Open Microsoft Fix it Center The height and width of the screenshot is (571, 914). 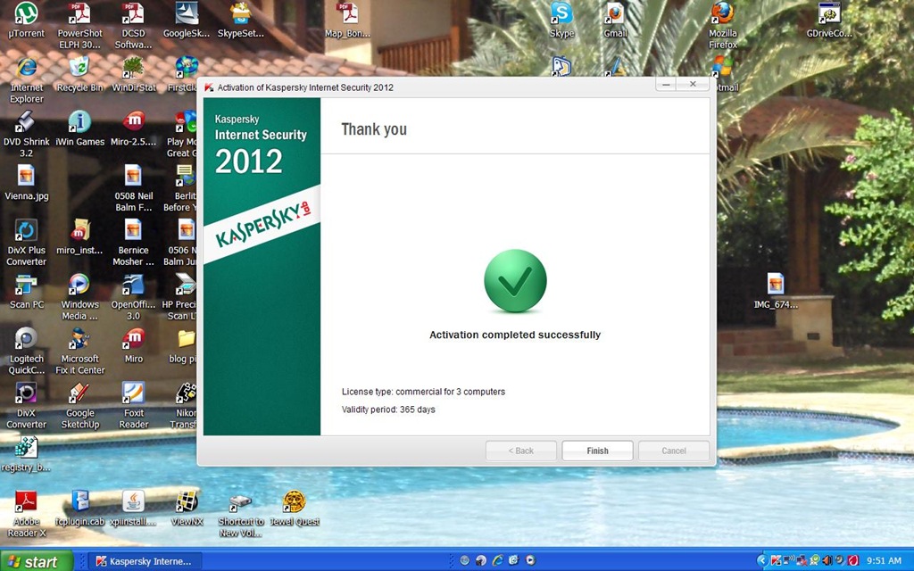click(79, 352)
